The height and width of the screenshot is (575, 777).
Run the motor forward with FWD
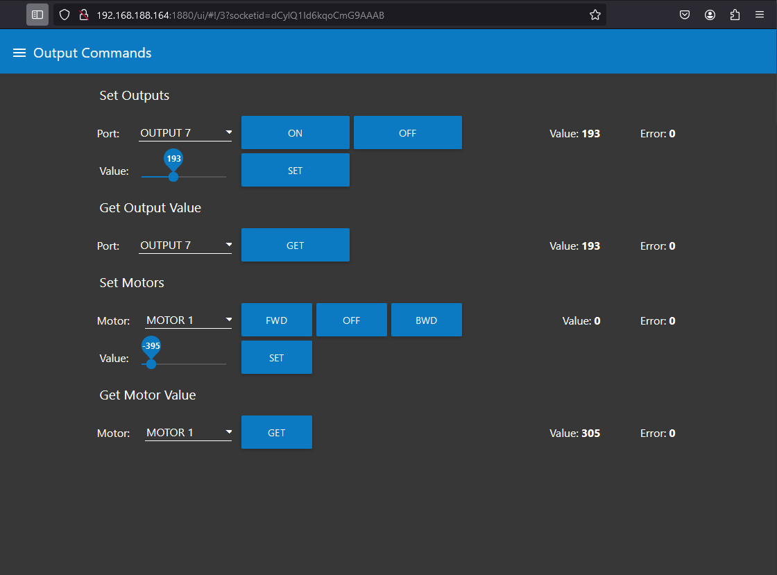click(x=277, y=320)
